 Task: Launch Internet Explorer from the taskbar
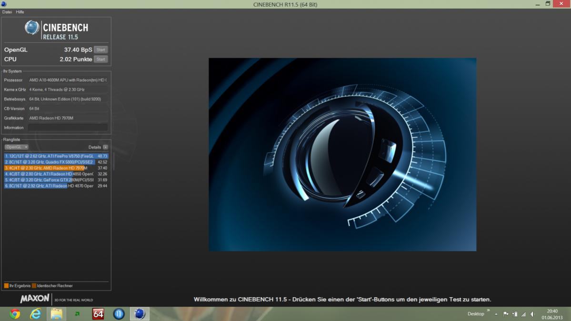36,314
